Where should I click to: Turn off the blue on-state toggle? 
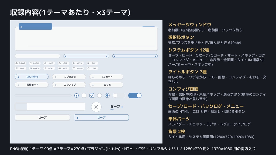(135, 96)
